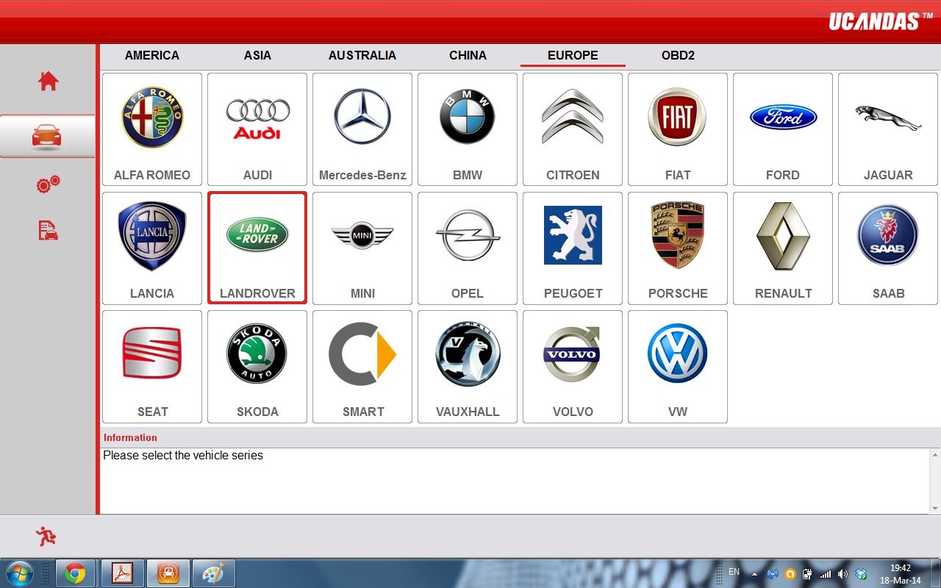Show hidden system tray icons arrow

coord(754,574)
